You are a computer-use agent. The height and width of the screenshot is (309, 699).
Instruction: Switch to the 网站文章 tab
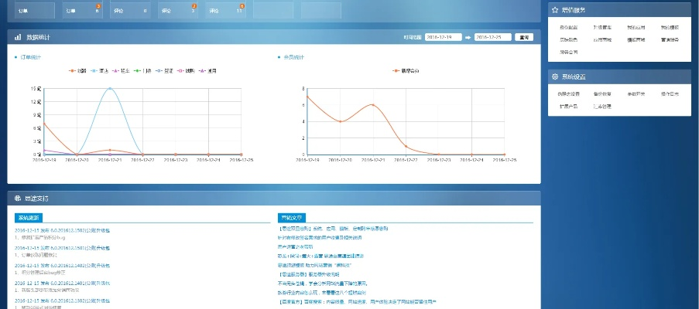[292, 218]
